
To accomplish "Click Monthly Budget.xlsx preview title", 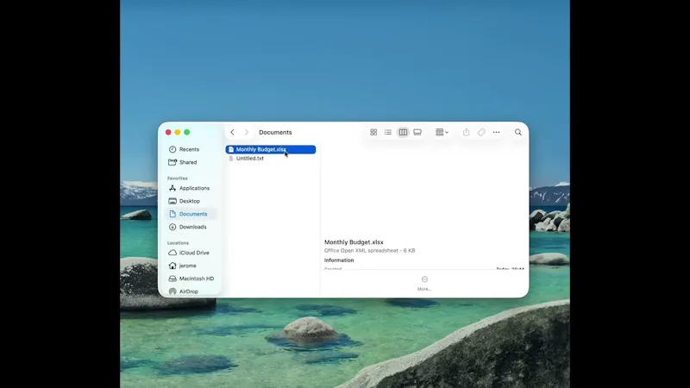I will coord(354,242).
